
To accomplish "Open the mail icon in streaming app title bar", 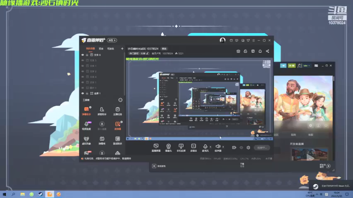I will [231, 40].
